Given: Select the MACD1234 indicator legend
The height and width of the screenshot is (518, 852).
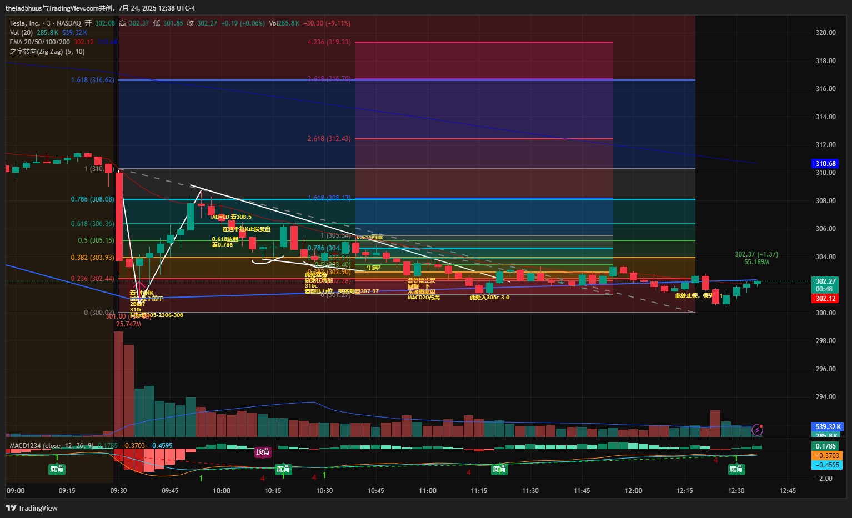Looking at the screenshot, I should 52,446.
